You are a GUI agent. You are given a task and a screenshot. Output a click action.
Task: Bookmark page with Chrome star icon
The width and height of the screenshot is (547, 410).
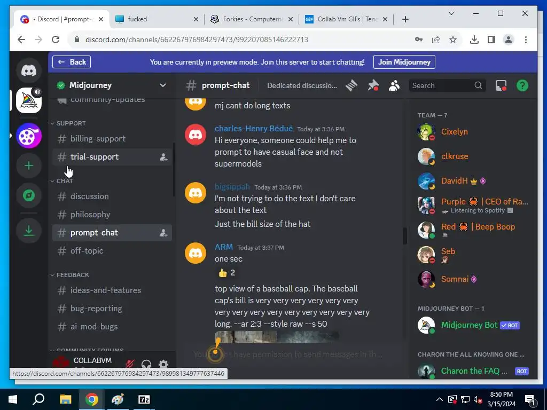[453, 40]
